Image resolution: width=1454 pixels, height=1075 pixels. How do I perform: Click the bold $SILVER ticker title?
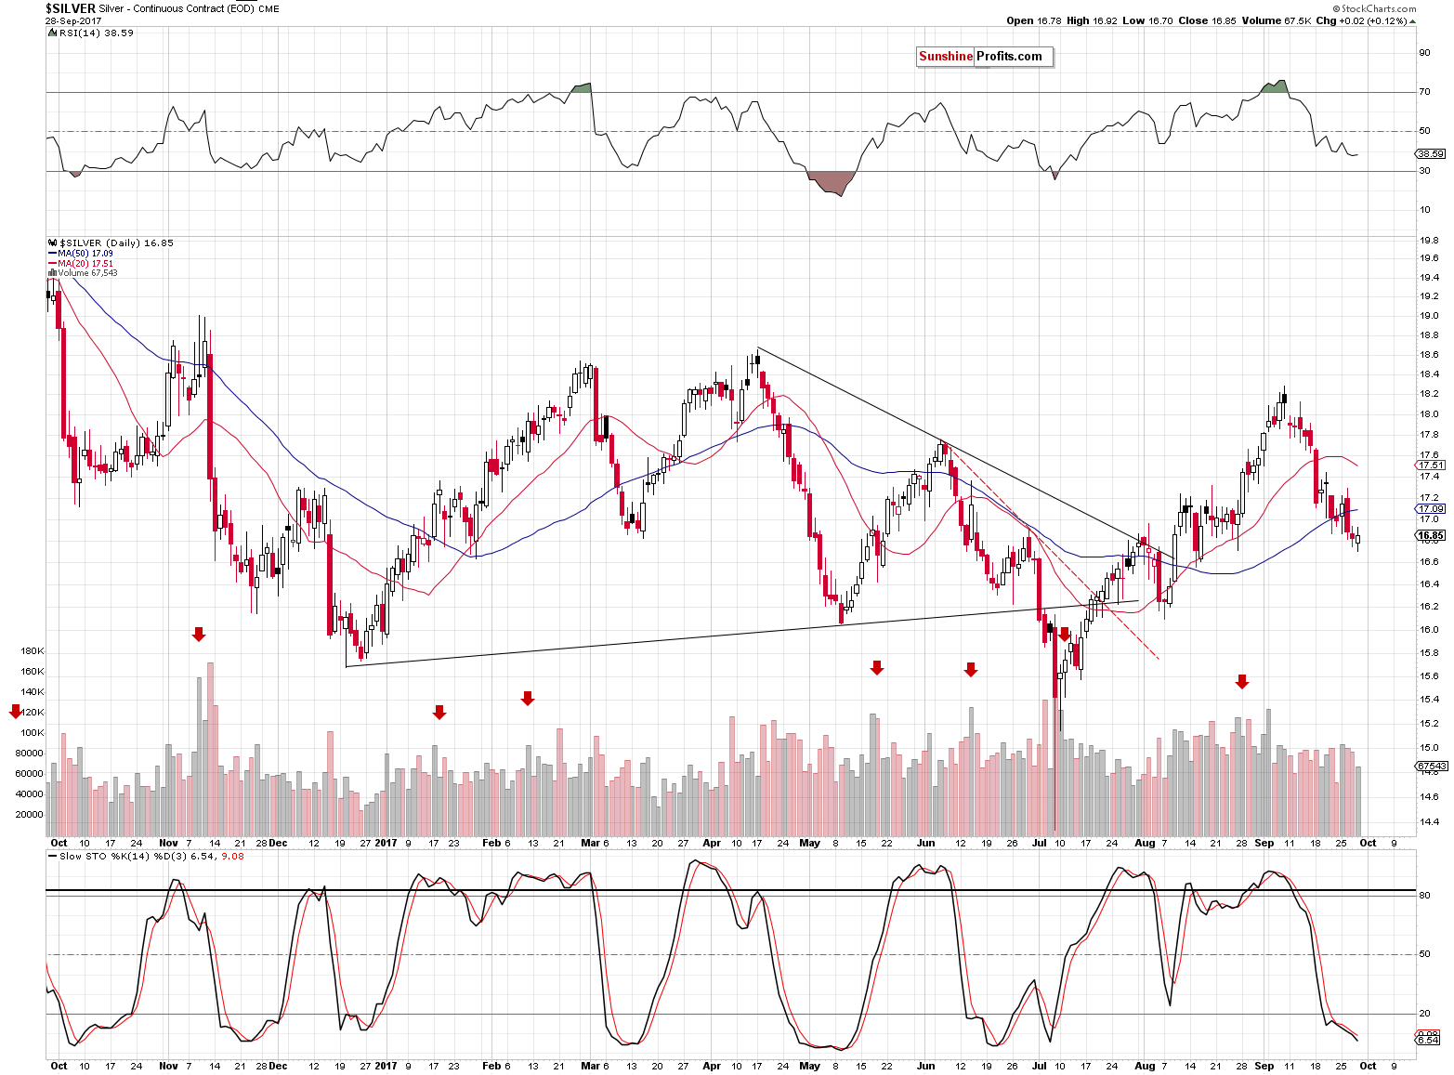pos(71,8)
